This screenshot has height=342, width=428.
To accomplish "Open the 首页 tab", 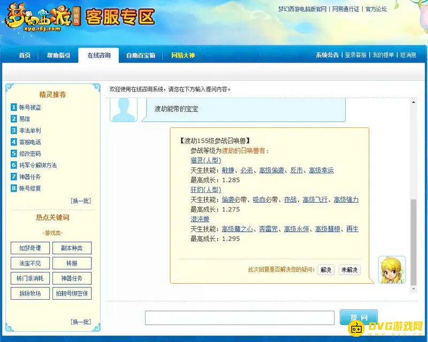I will point(25,55).
